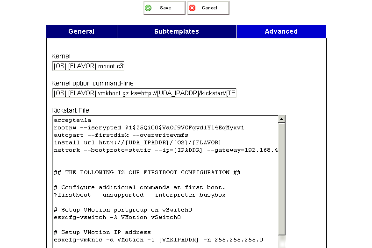Open the Subtemplates tab
This screenshot has height=248, width=372.
pyautogui.click(x=177, y=32)
